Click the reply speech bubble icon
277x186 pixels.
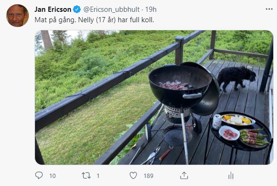(39, 176)
